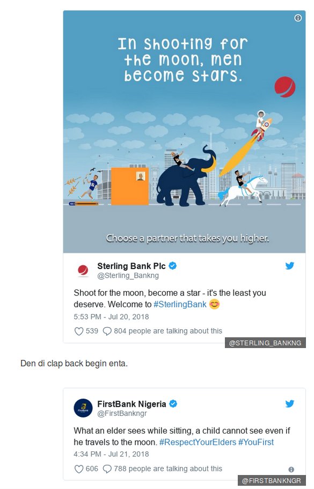
Task: Open Twitter bird icon in Sterling tweet
Action: (x=290, y=265)
